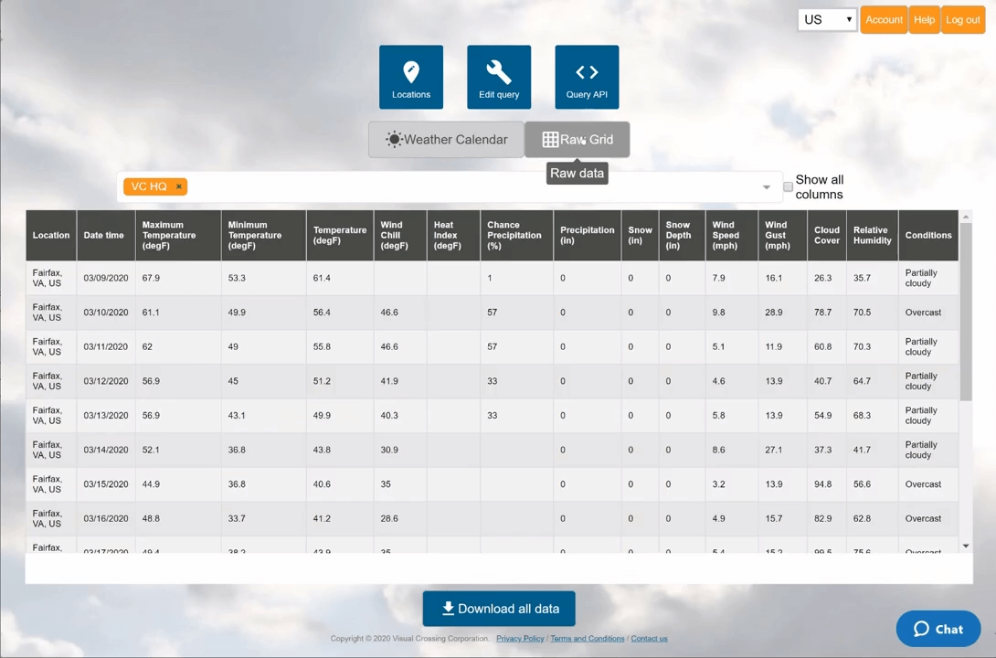Click the Account button
Screen dimensions: 996x658
click(884, 19)
